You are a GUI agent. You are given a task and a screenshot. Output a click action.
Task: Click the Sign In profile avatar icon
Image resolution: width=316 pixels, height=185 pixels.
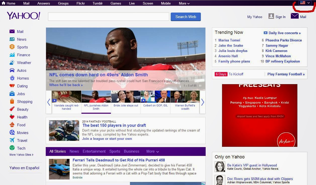271,16
